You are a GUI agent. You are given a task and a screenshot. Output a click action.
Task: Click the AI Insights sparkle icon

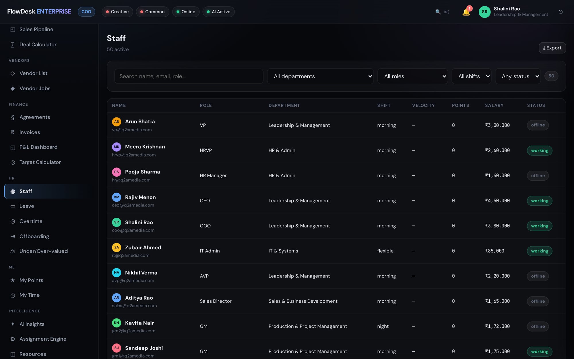tap(13, 324)
